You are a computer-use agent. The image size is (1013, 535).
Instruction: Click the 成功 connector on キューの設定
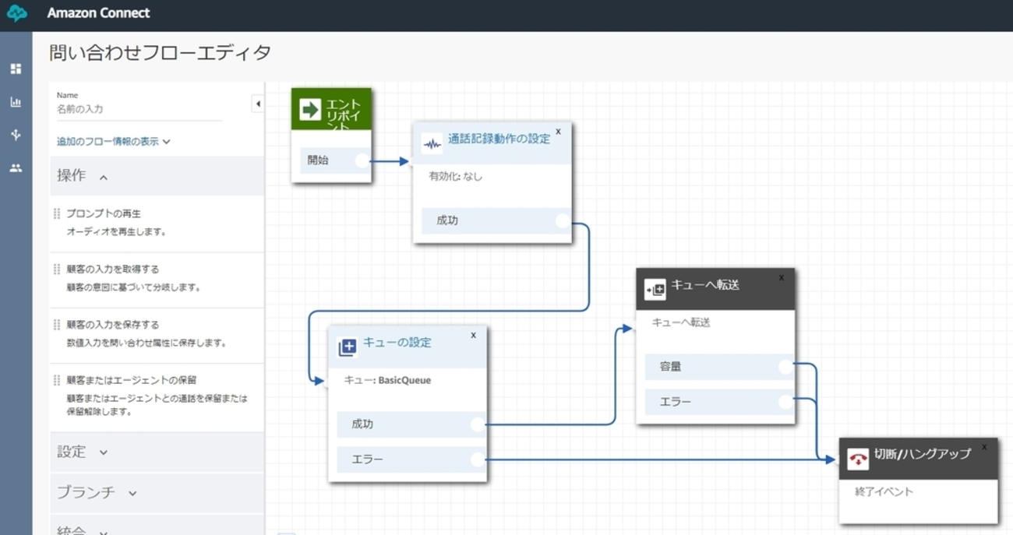coord(478,424)
